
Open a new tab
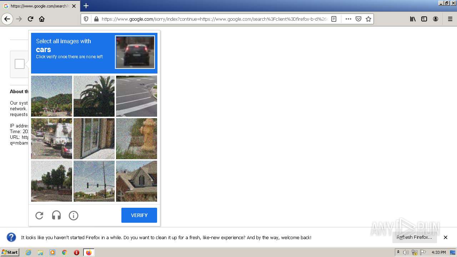[86, 6]
